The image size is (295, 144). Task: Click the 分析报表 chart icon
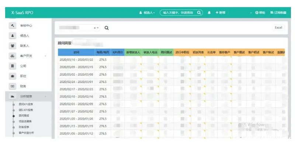coord(13,96)
